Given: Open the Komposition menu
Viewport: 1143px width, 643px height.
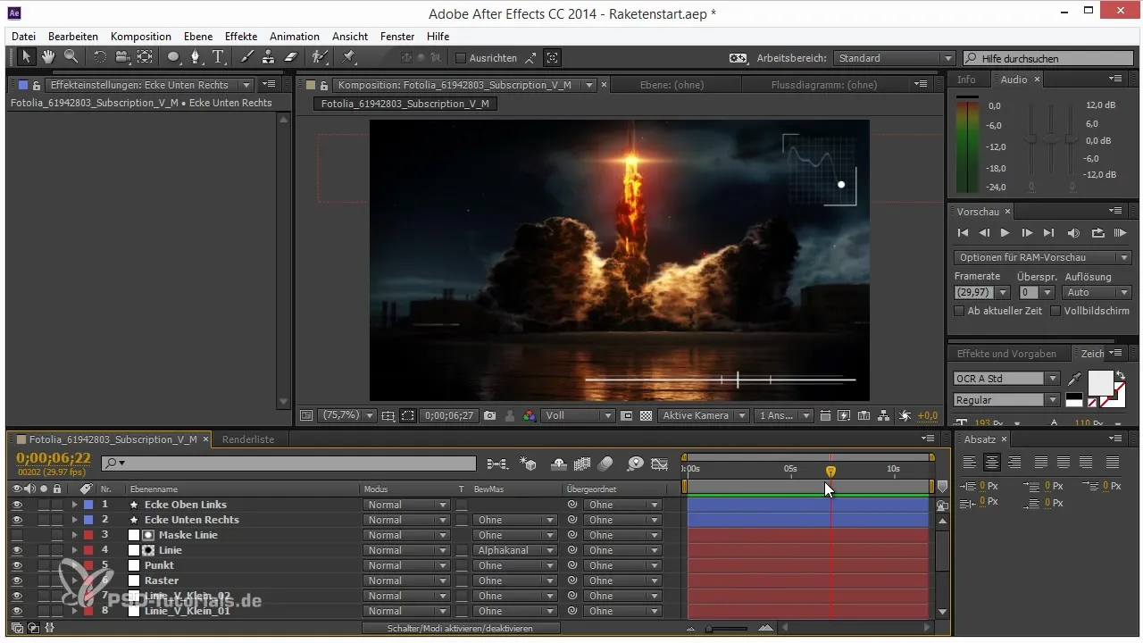Looking at the screenshot, I should pyautogui.click(x=141, y=37).
